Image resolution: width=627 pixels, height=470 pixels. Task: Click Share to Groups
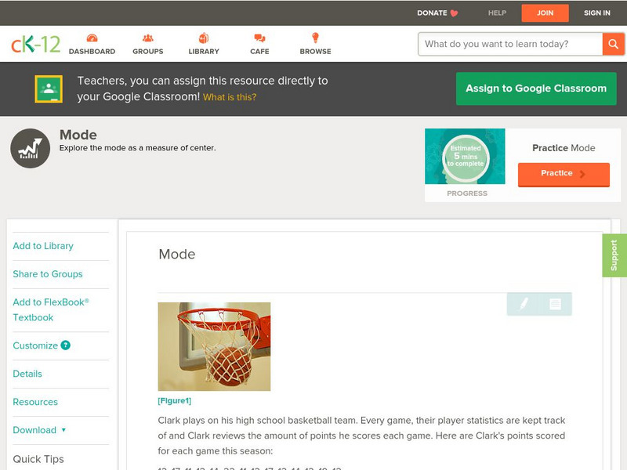(x=48, y=274)
